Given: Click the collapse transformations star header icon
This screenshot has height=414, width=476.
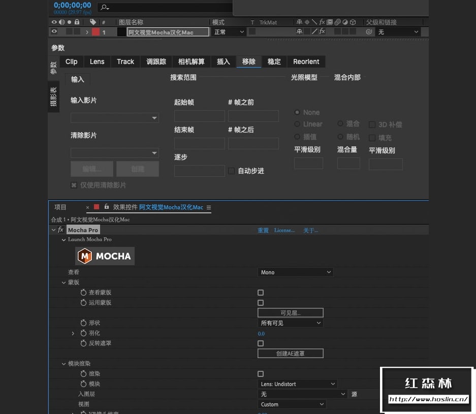Looking at the screenshot, I should tap(307, 22).
